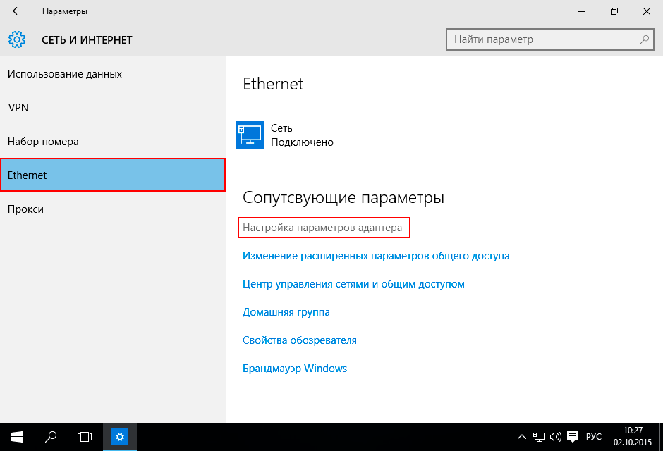Select the Ethernet sidebar item
This screenshot has height=451, width=663.
[112, 175]
